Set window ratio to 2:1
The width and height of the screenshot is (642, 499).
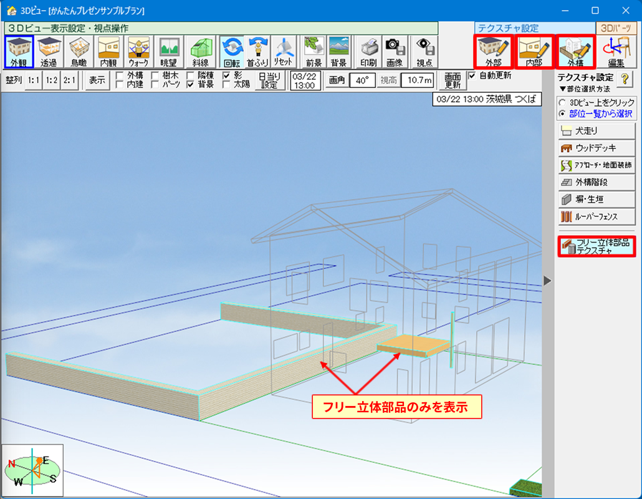point(69,80)
